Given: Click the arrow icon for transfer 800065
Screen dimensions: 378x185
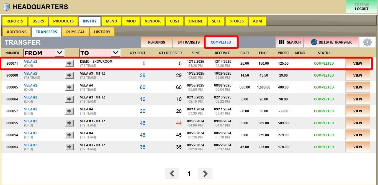Looking at the screenshot, I should coord(70,87).
